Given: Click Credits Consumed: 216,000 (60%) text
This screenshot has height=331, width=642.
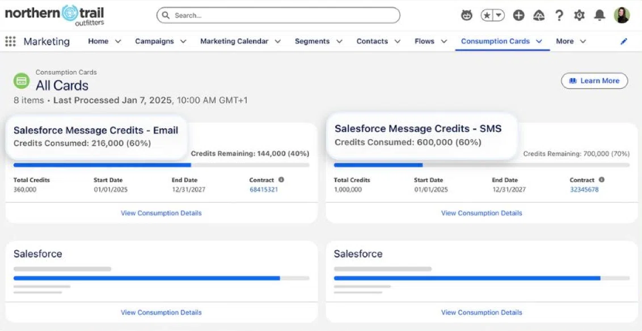Looking at the screenshot, I should click(82, 144).
